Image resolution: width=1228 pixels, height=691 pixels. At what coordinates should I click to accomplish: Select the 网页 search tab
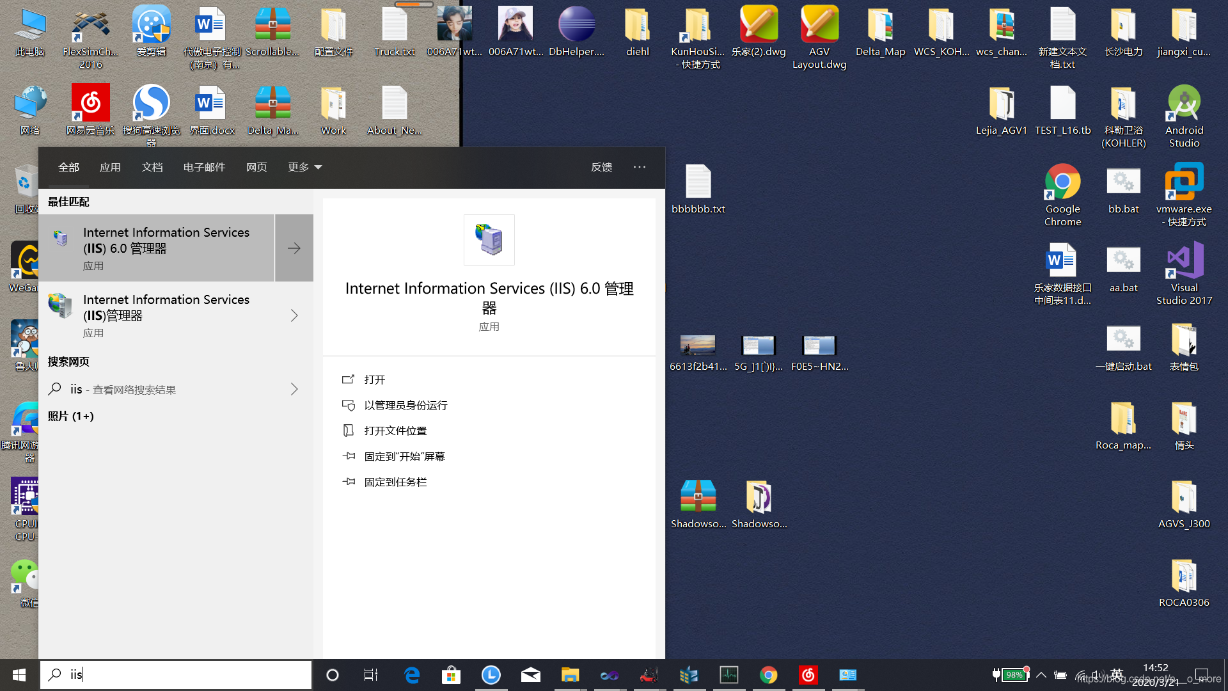coord(256,167)
